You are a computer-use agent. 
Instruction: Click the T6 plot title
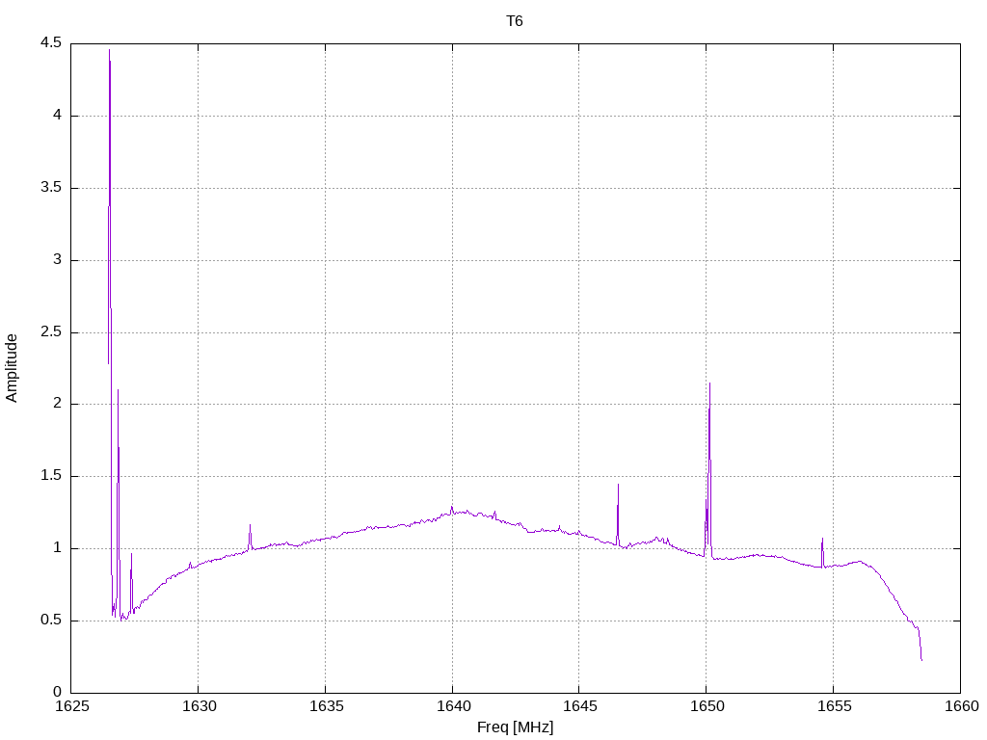(515, 21)
